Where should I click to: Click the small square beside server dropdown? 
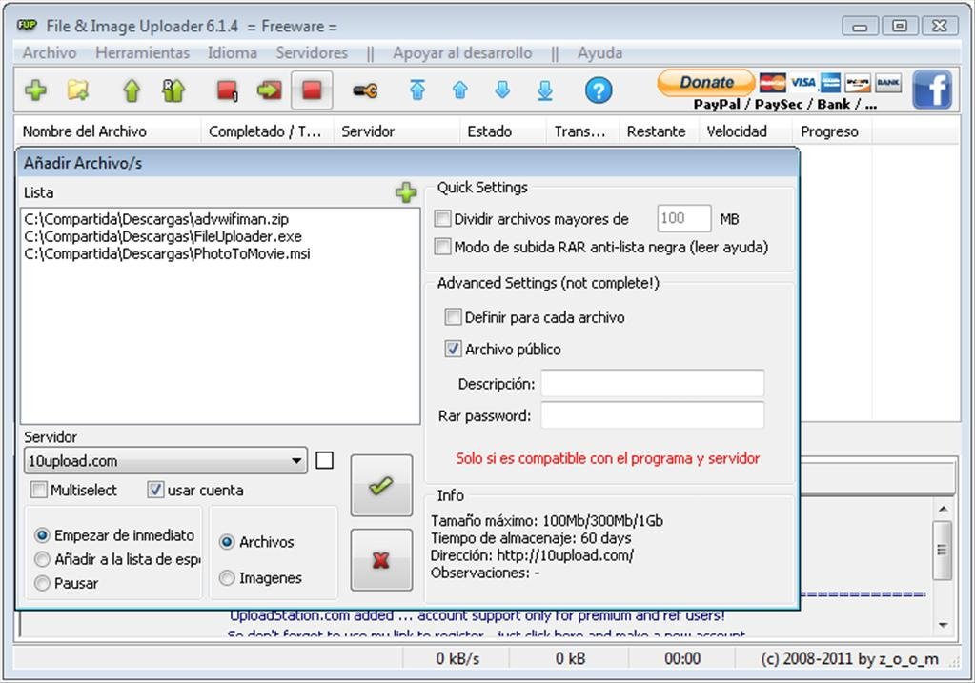[x=325, y=460]
